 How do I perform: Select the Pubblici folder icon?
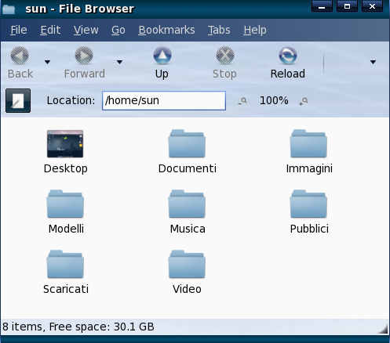tap(308, 204)
